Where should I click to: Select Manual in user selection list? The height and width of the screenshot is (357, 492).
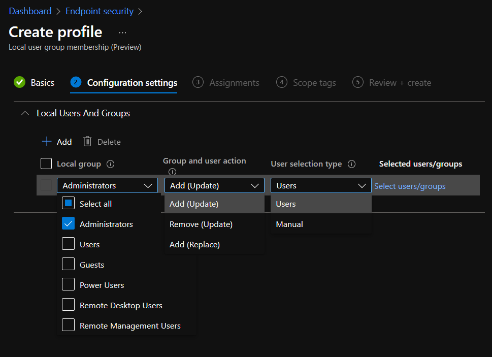289,224
